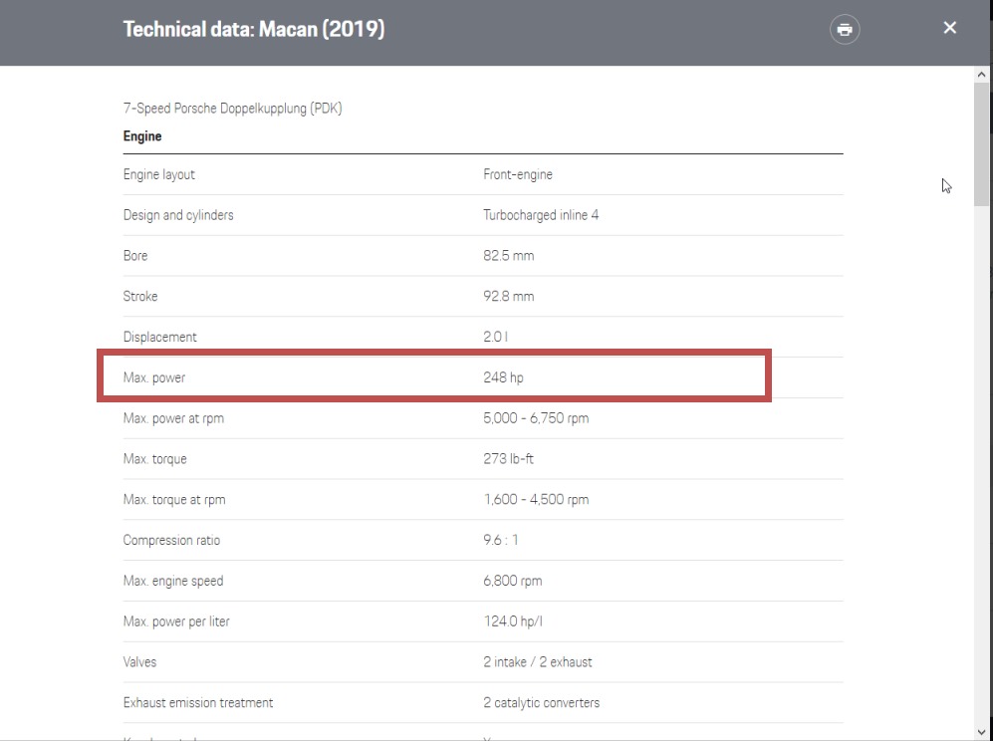The width and height of the screenshot is (993, 741).
Task: Click the '273 lb-ft' value
Action: (509, 458)
